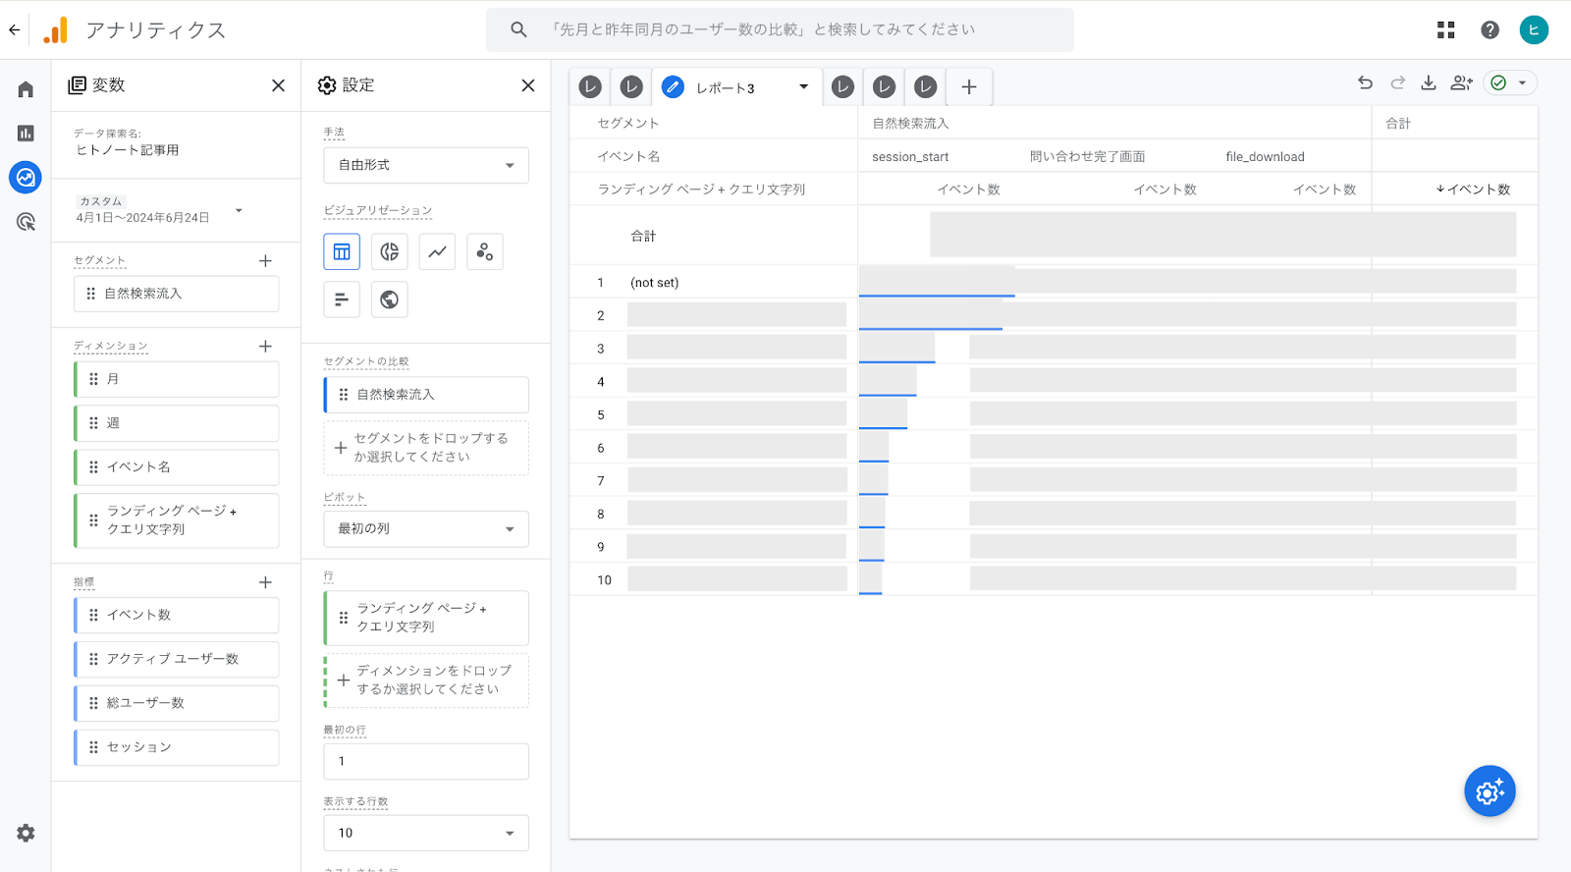
Task: Open the Google apps grid menu
Action: pos(1445,29)
